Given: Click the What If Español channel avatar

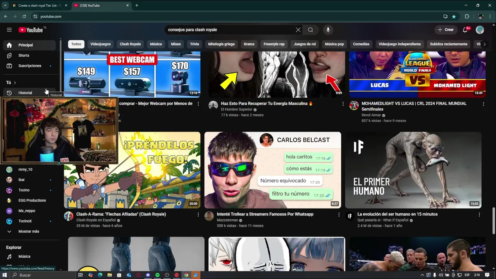Looking at the screenshot, I should click(350, 216).
